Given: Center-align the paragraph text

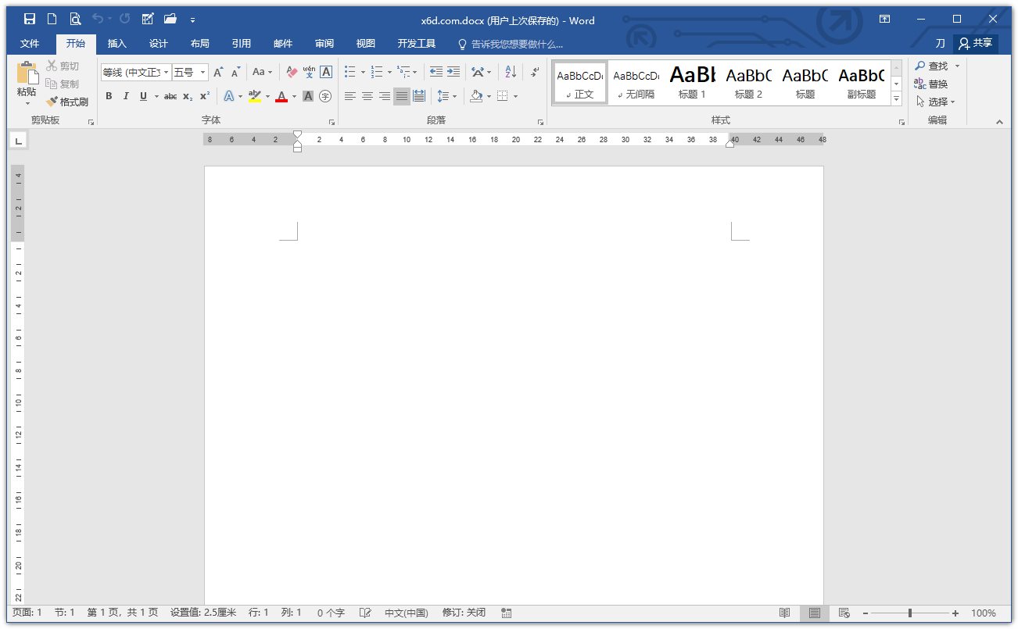Looking at the screenshot, I should point(367,96).
